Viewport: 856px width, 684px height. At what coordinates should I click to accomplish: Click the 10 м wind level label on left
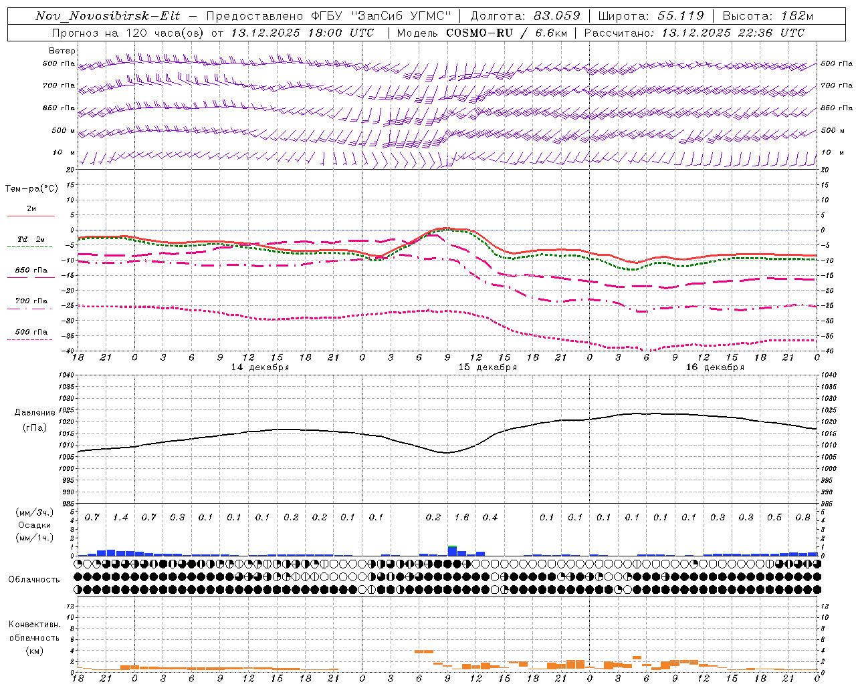[x=64, y=153]
